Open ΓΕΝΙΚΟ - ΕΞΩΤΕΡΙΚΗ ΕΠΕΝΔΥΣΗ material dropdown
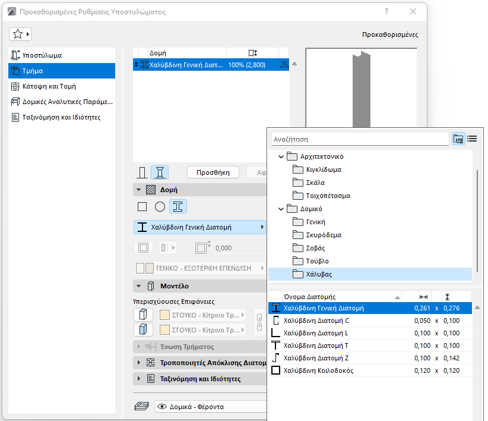The height and width of the screenshot is (421, 488). 199,268
